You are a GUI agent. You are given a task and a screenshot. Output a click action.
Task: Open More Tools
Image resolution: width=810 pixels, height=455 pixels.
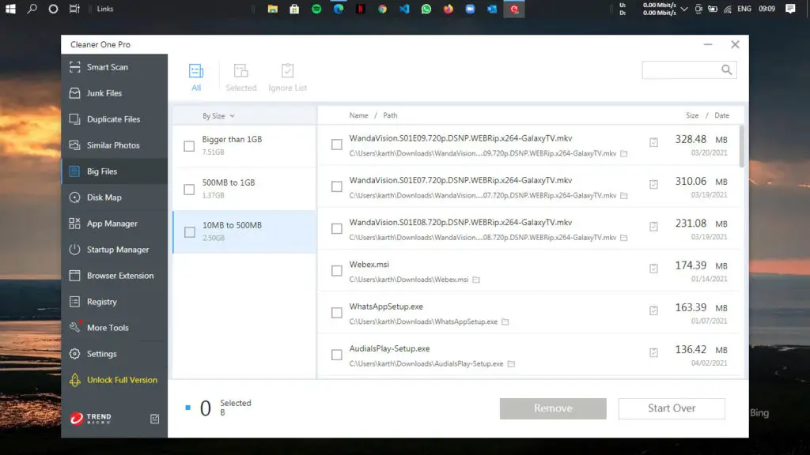click(x=114, y=328)
